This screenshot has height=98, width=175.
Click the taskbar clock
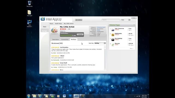point(144,96)
